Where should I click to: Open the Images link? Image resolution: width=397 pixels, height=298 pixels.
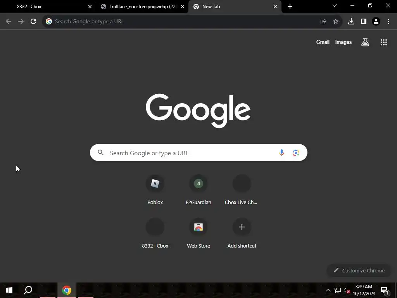pos(343,42)
